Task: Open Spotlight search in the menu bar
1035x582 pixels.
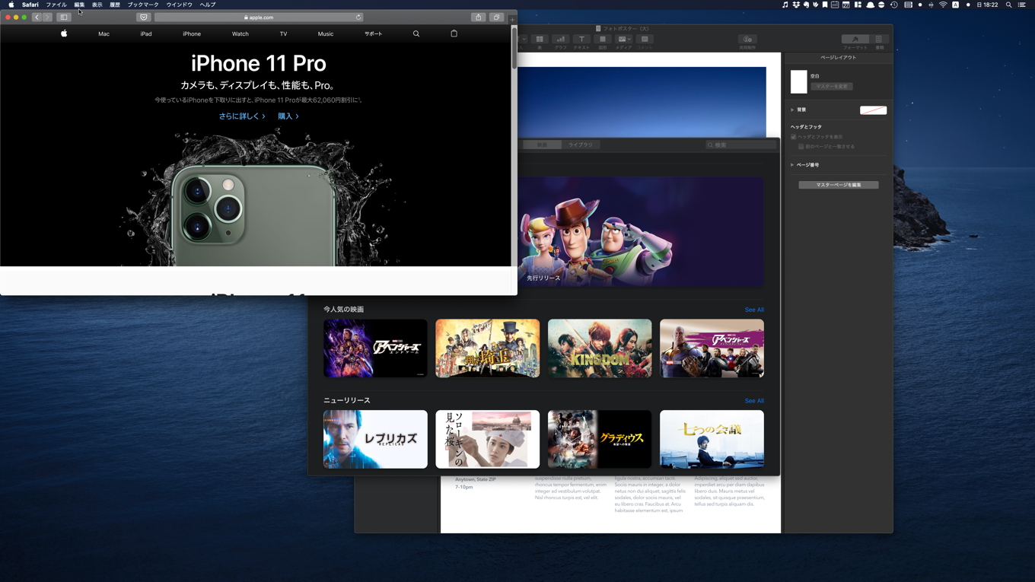Action: [x=1009, y=5]
